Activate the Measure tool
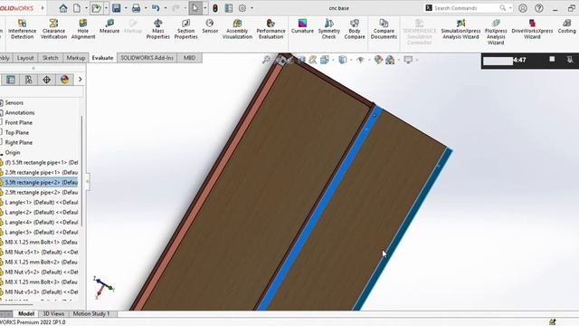Viewport: 579px width, 326px height. click(109, 26)
